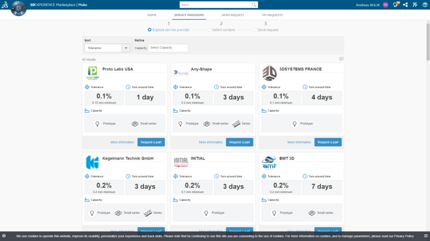Click the Tolerance sort combo box

pos(107,48)
